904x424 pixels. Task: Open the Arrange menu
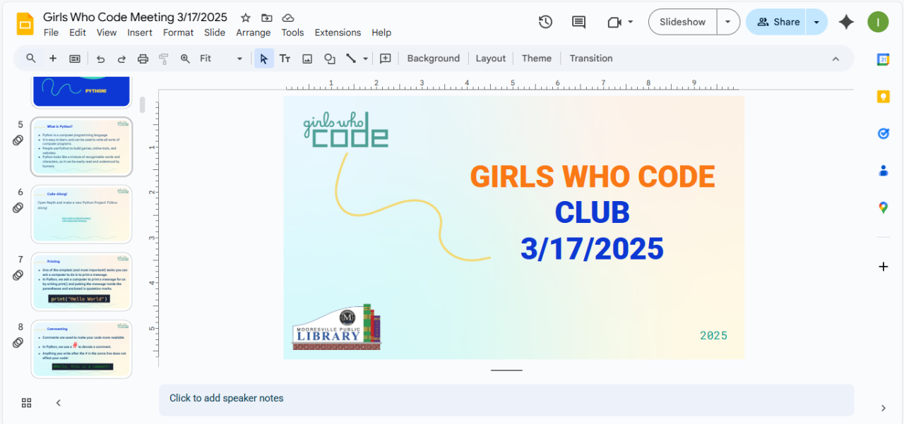[x=254, y=32]
